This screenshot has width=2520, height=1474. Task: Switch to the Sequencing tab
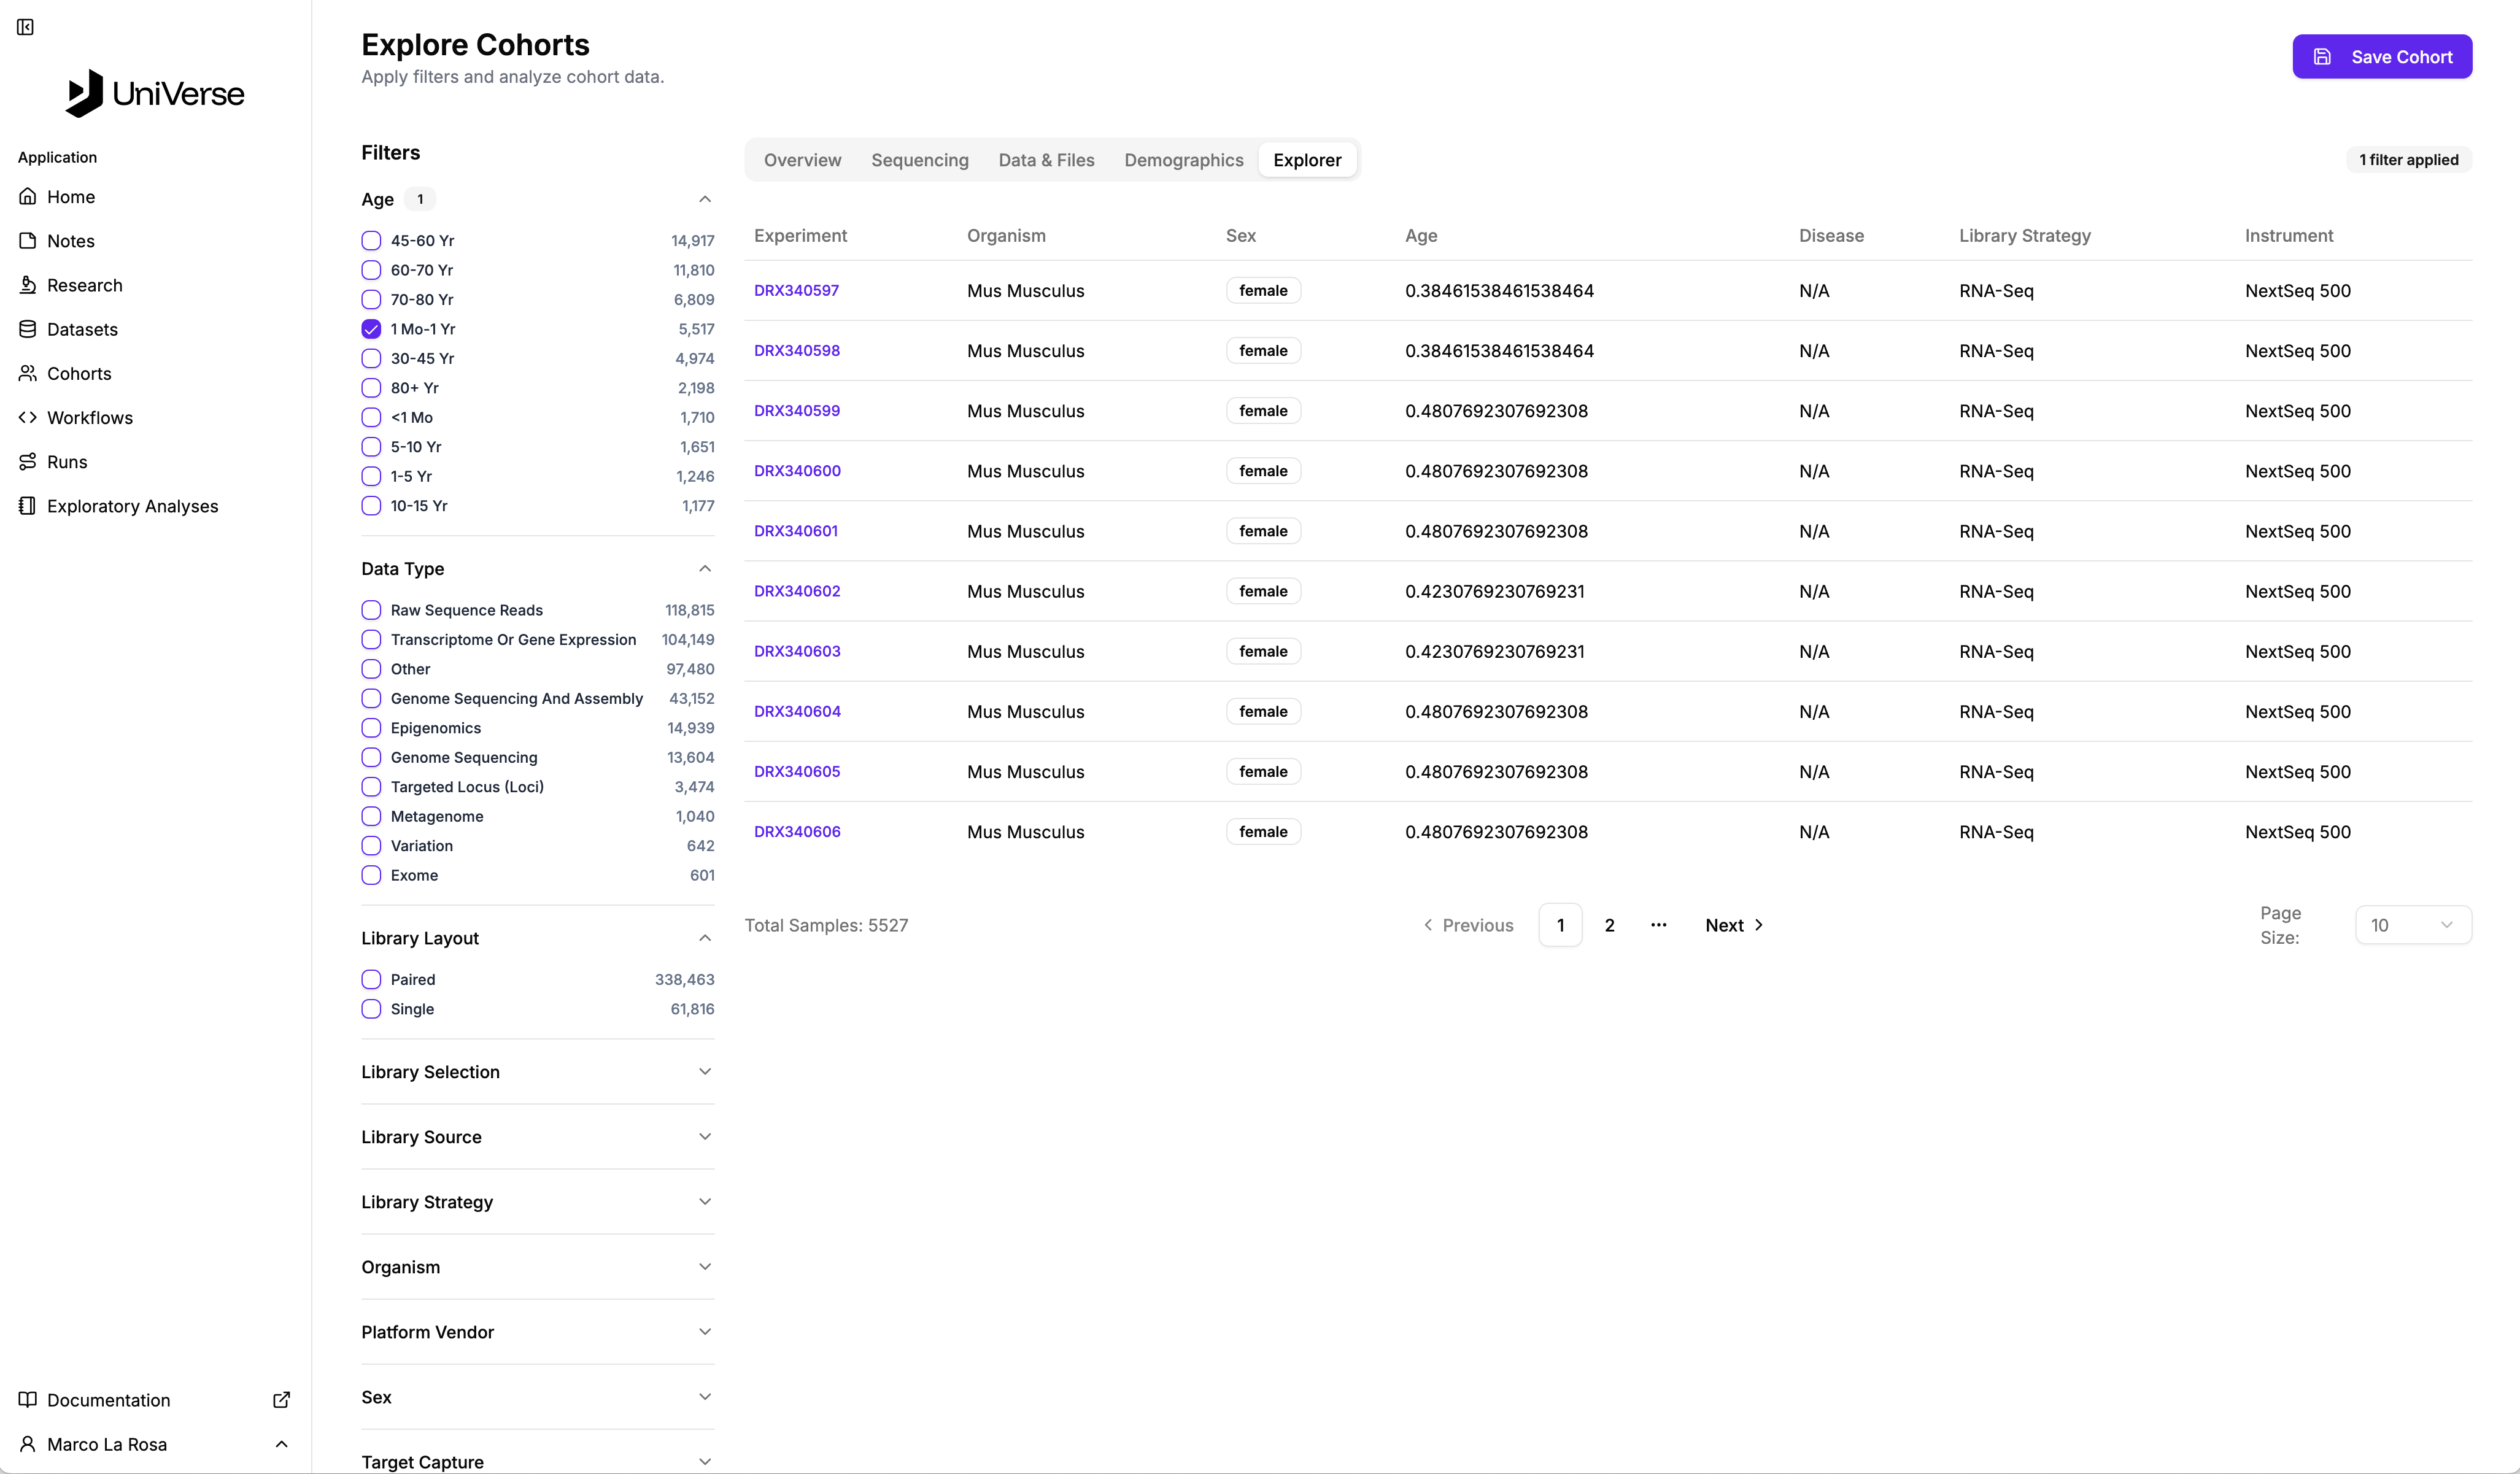(x=919, y=160)
